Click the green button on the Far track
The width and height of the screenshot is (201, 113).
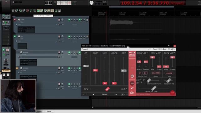click(x=15, y=36)
